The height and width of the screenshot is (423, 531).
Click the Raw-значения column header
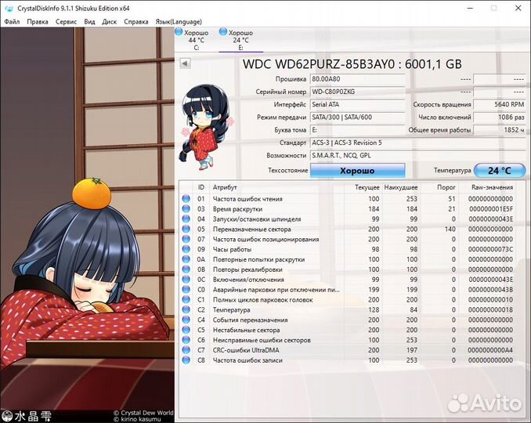(492, 187)
